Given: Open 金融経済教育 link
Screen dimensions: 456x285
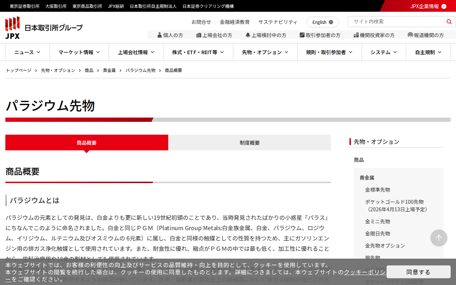Looking at the screenshot, I should [235, 22].
